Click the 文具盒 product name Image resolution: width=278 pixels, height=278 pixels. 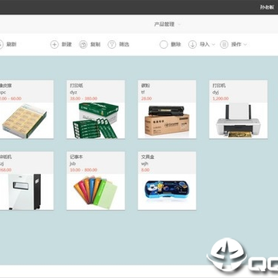point(147,157)
